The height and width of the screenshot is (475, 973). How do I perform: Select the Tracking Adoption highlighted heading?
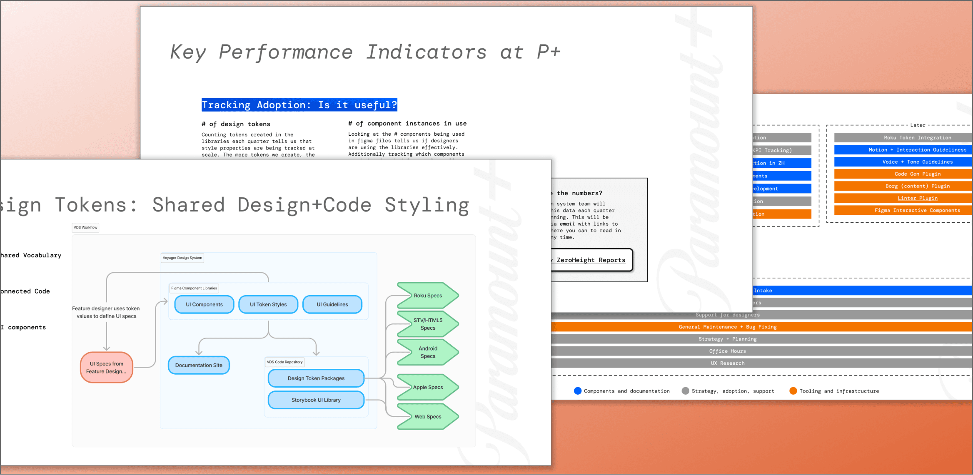click(299, 105)
